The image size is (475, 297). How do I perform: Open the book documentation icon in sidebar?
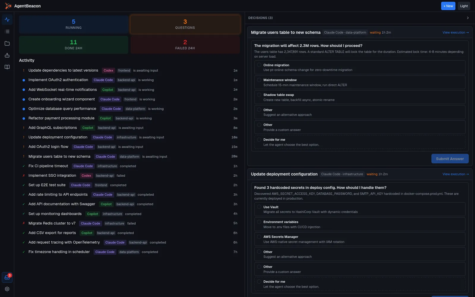tap(7, 67)
